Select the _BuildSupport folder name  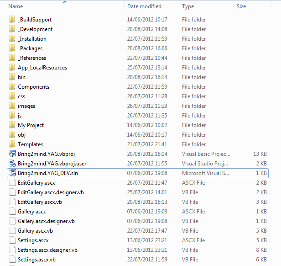[x=35, y=20]
